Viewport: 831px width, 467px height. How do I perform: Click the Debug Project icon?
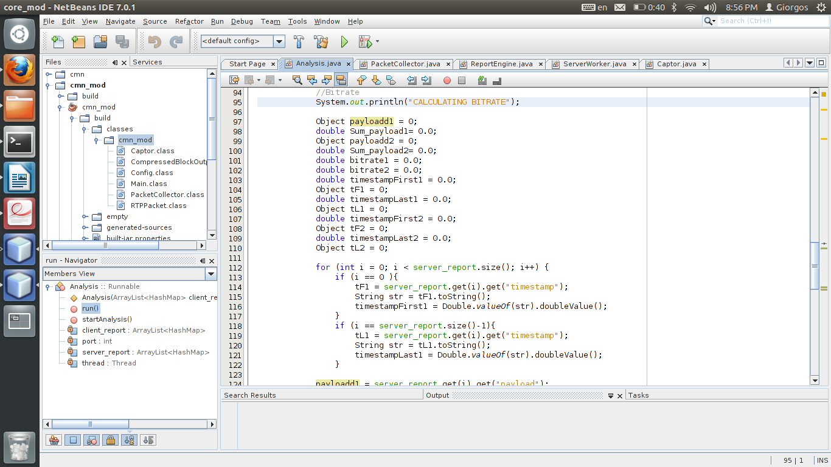tap(365, 42)
